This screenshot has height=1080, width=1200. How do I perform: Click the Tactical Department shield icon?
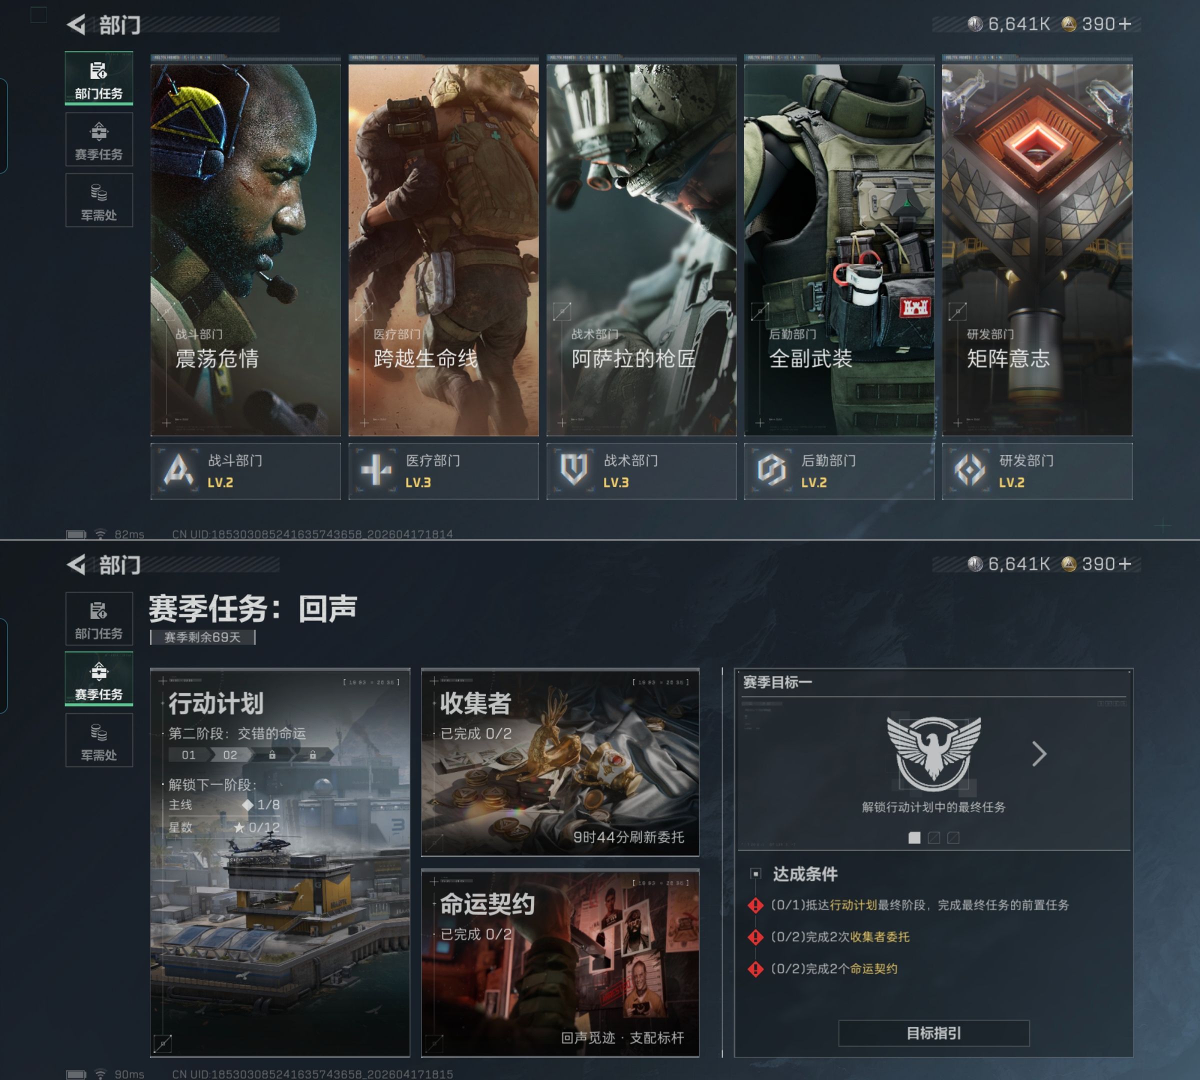tap(574, 470)
